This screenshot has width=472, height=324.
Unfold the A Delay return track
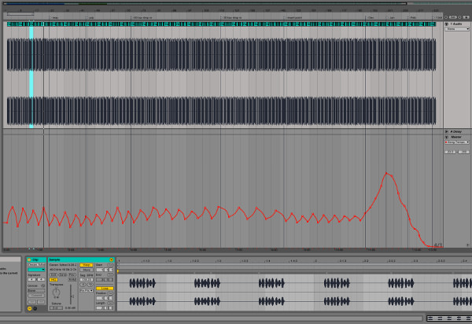[x=446, y=131]
